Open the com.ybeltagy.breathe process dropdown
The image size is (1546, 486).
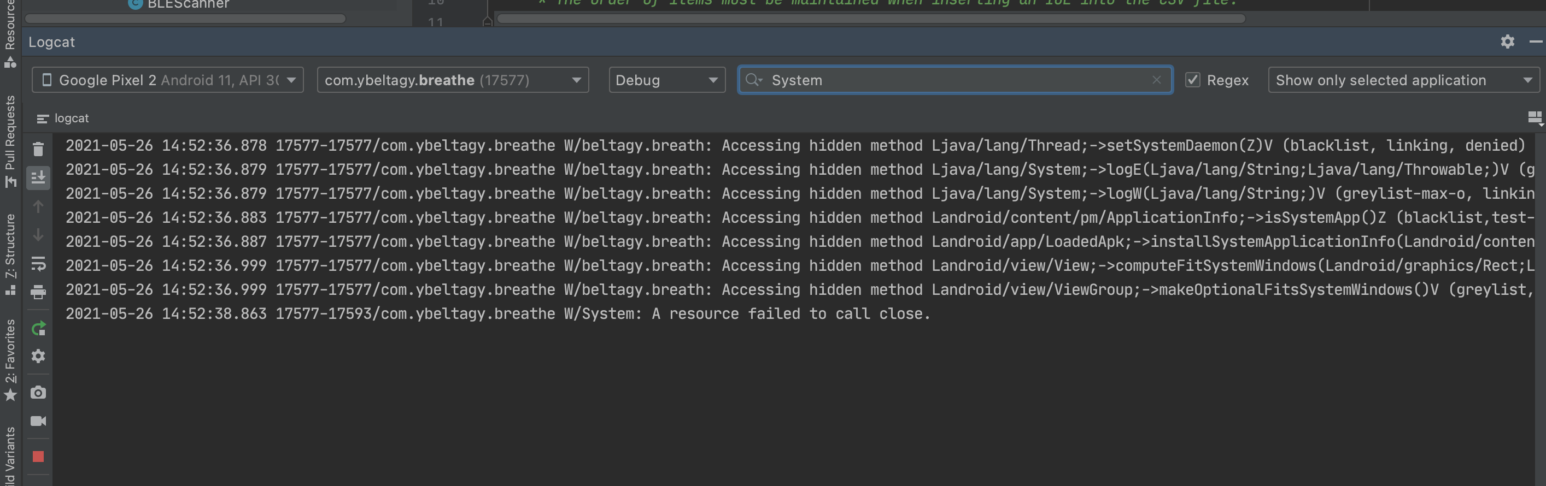(453, 80)
